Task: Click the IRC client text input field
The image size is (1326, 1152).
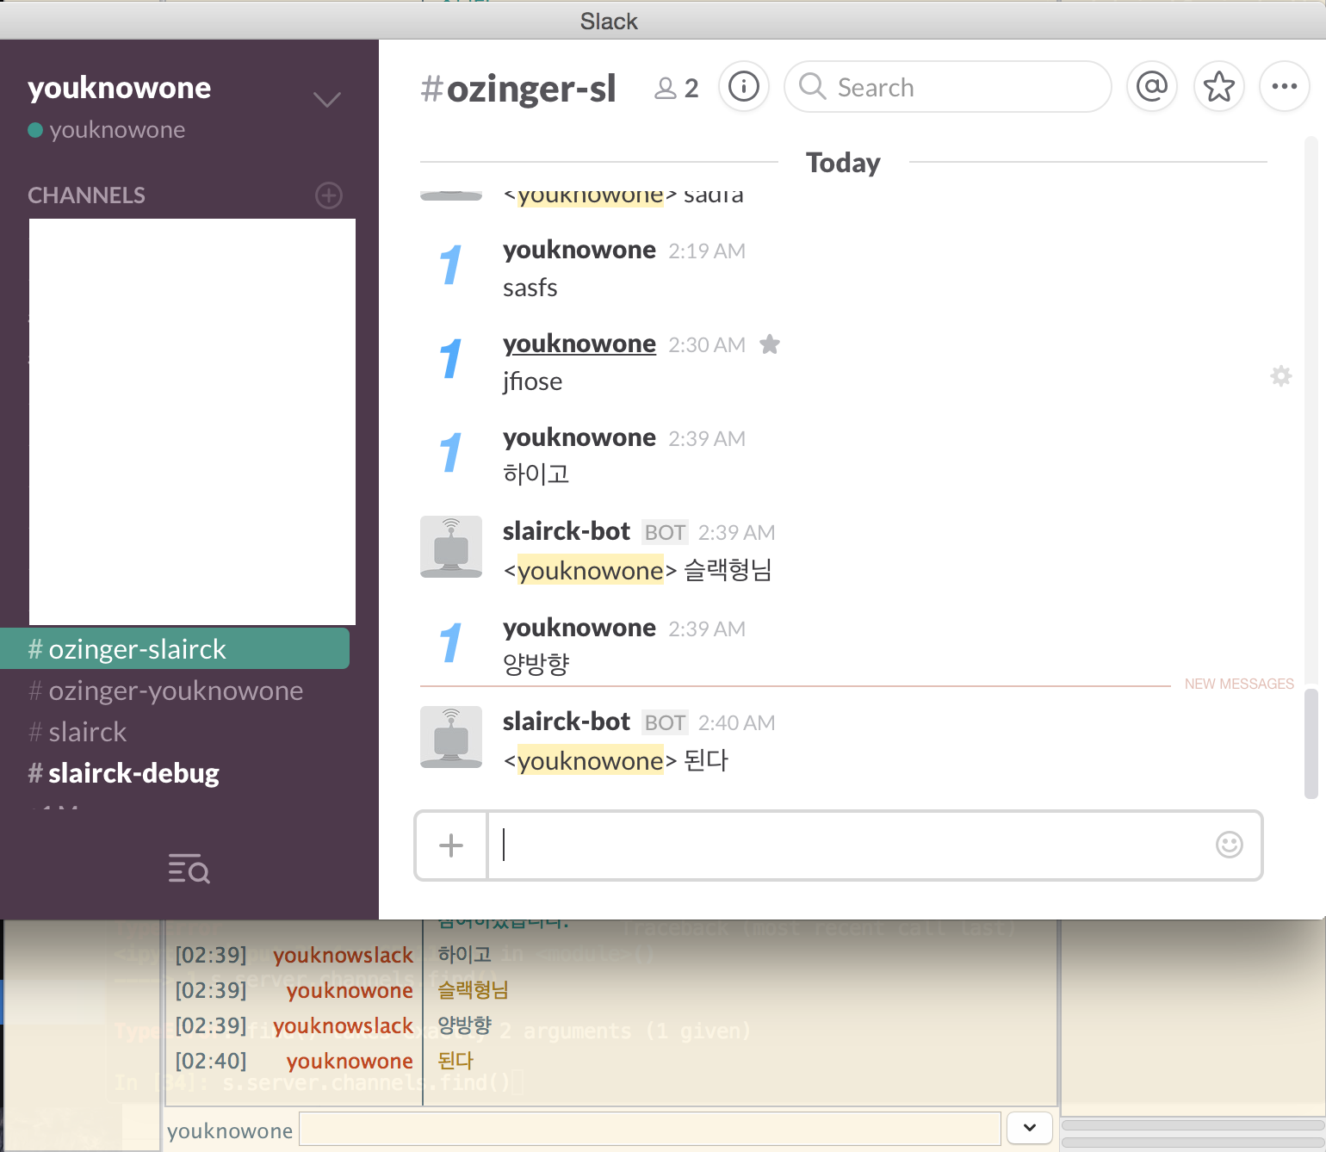Action: click(650, 1128)
